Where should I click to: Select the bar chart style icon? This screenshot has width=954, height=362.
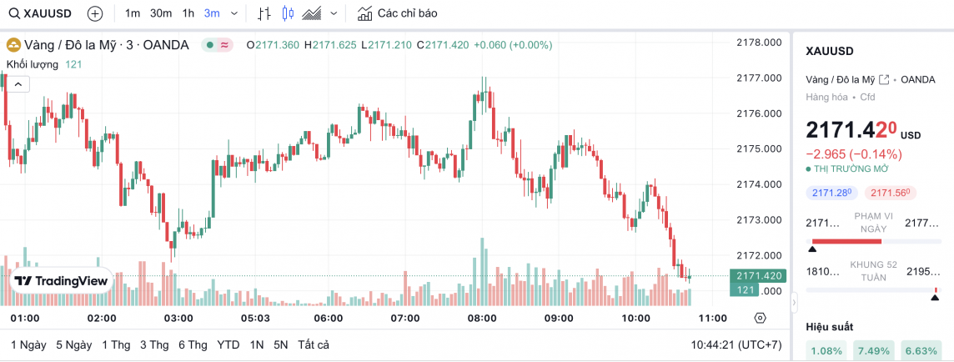(264, 13)
